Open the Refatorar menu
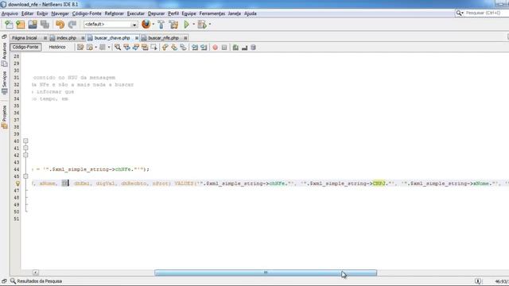 click(x=115, y=14)
